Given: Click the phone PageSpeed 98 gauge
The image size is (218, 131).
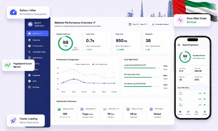Looking at the screenshot, I should pyautogui.click(x=185, y=57).
